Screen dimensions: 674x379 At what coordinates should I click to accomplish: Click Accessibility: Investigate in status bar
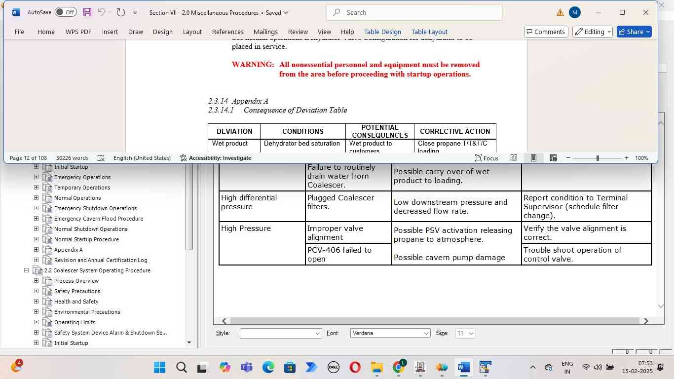[216, 158]
